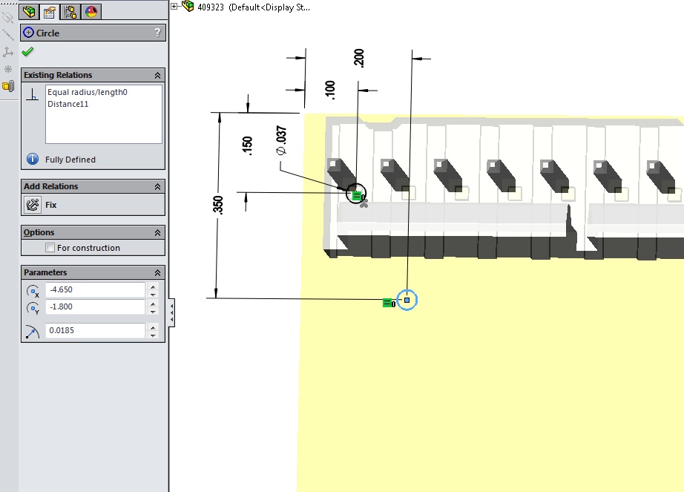Switch to PropertyManager tab
684x492 pixels.
pos(49,12)
